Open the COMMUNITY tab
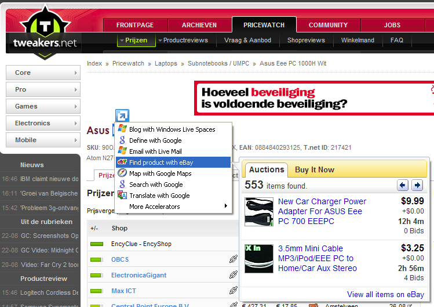Screen dimensions: 434x307 (329, 25)
